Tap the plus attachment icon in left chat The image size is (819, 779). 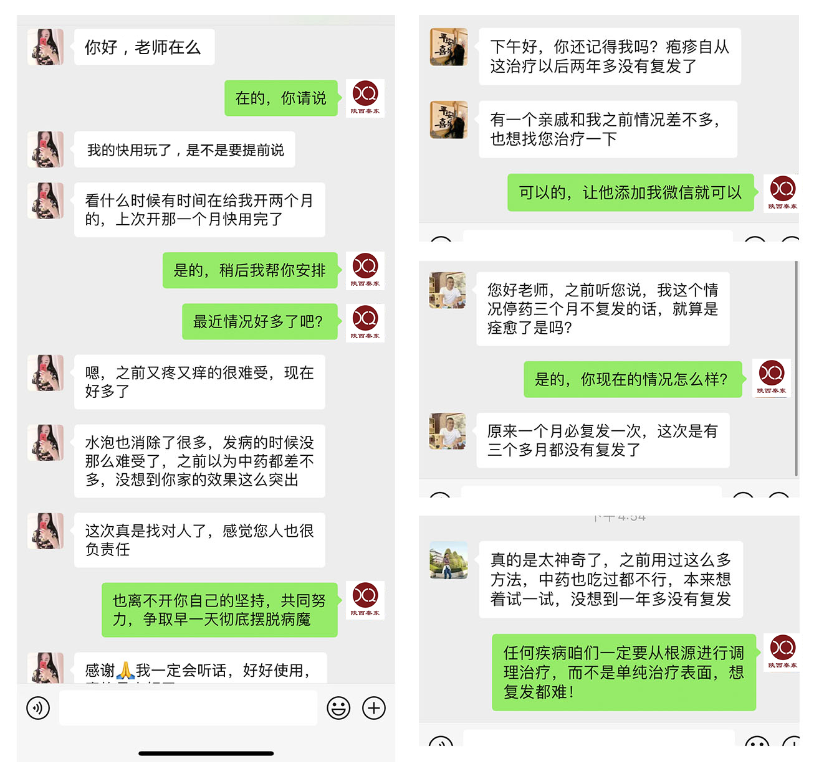click(x=374, y=708)
